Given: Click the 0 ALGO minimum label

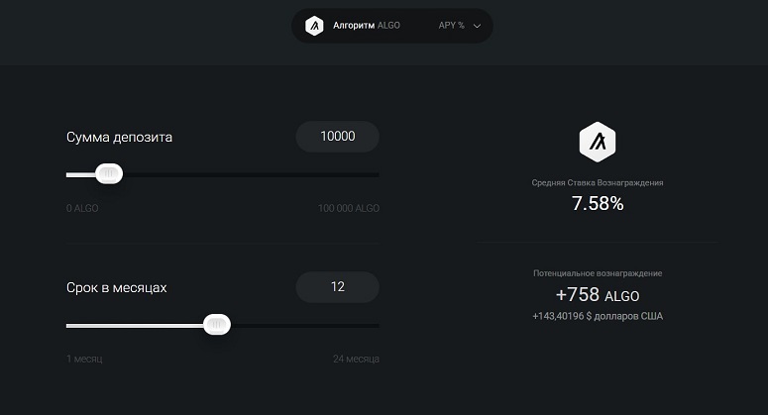Looking at the screenshot, I should click(82, 208).
